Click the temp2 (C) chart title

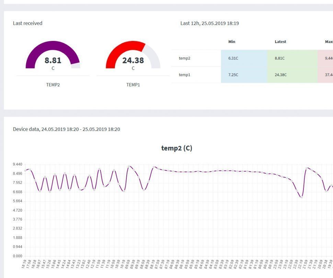[x=177, y=148]
